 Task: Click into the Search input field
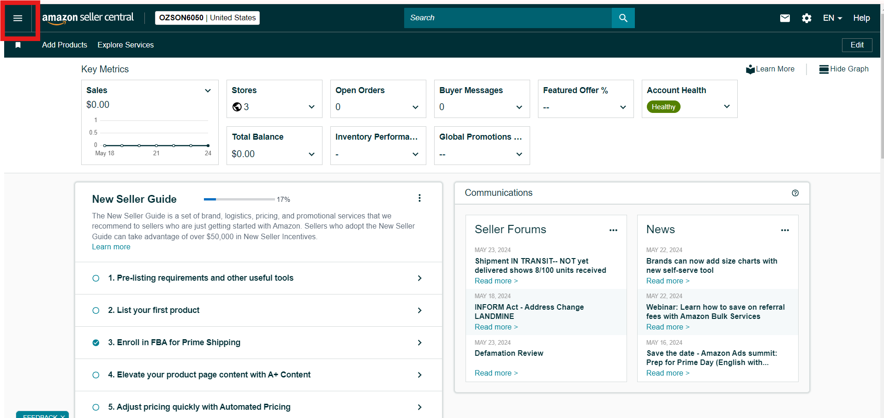(x=508, y=18)
